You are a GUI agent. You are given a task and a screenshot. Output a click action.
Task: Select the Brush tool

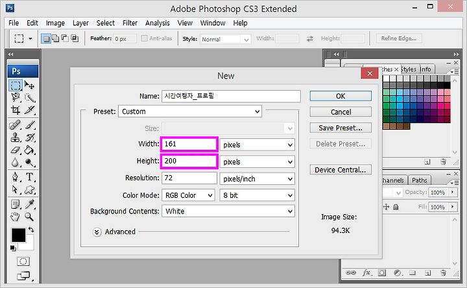(x=29, y=125)
